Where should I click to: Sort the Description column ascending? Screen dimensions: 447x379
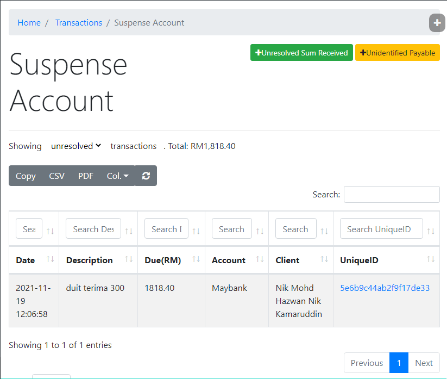(x=130, y=260)
